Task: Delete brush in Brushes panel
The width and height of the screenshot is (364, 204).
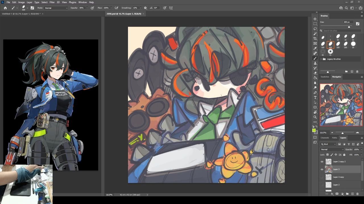Action: 357,71
